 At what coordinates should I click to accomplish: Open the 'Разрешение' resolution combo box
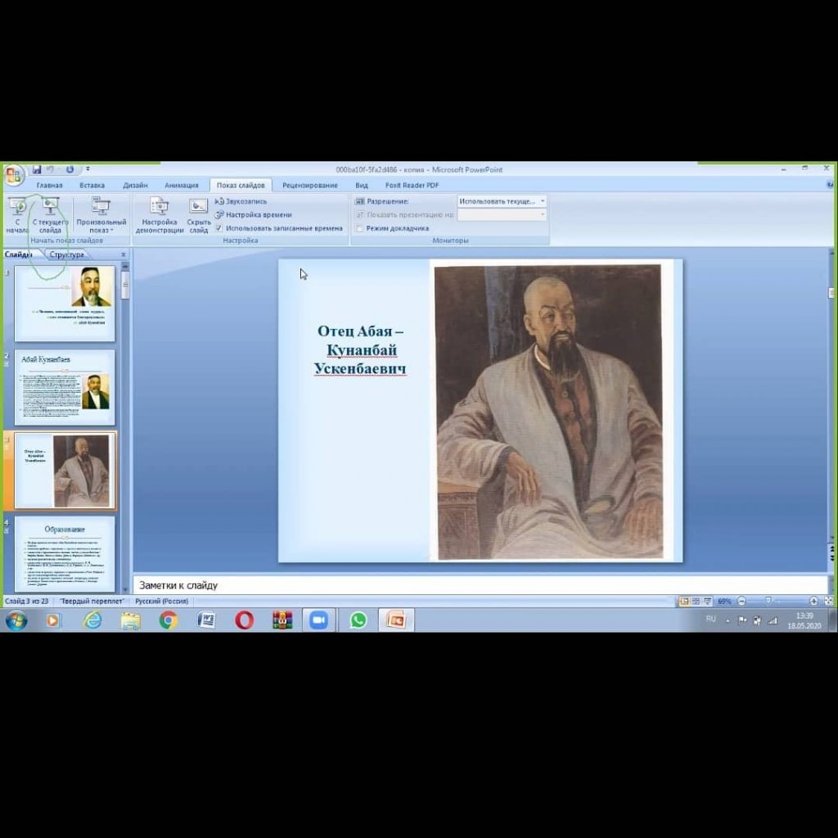tap(502, 201)
